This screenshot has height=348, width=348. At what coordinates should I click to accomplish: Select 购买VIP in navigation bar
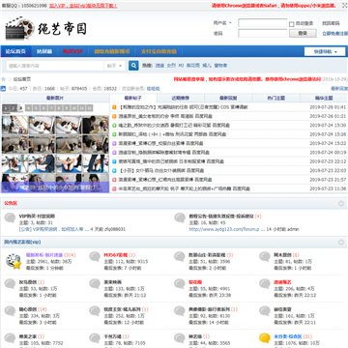point(72,51)
